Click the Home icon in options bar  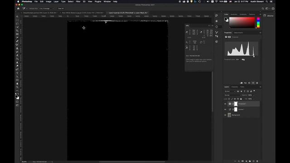(x=18, y=9)
